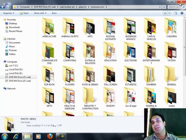The image size is (186, 140).
Task: Jump to Computer in address path
Action: [x=25, y=7]
